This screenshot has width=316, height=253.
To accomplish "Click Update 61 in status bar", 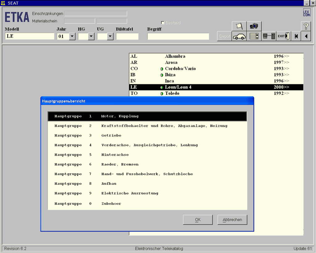I will (302, 249).
